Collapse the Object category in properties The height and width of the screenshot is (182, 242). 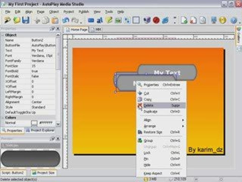click(x=3, y=35)
